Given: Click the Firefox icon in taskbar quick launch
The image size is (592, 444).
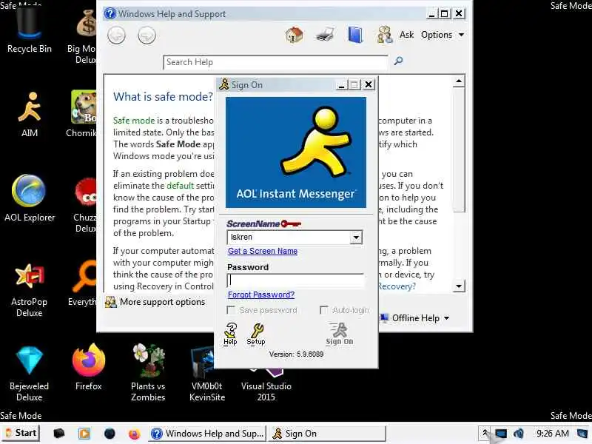Looking at the screenshot, I should 134,434.
